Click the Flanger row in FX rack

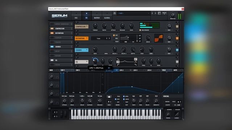coord(61,38)
